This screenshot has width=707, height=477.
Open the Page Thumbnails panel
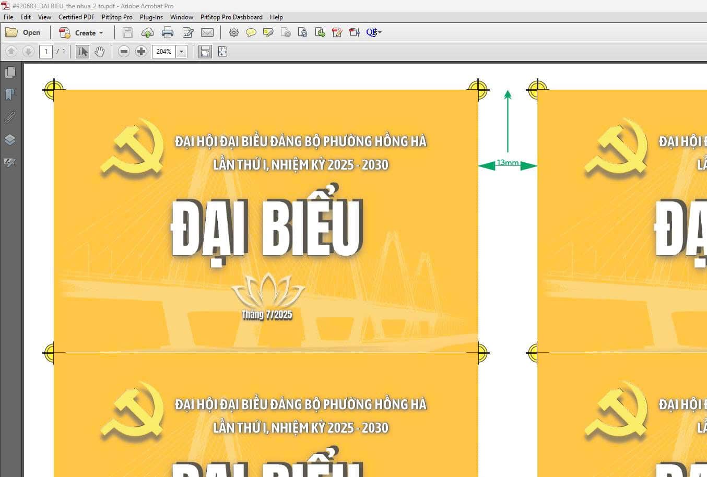[10, 73]
